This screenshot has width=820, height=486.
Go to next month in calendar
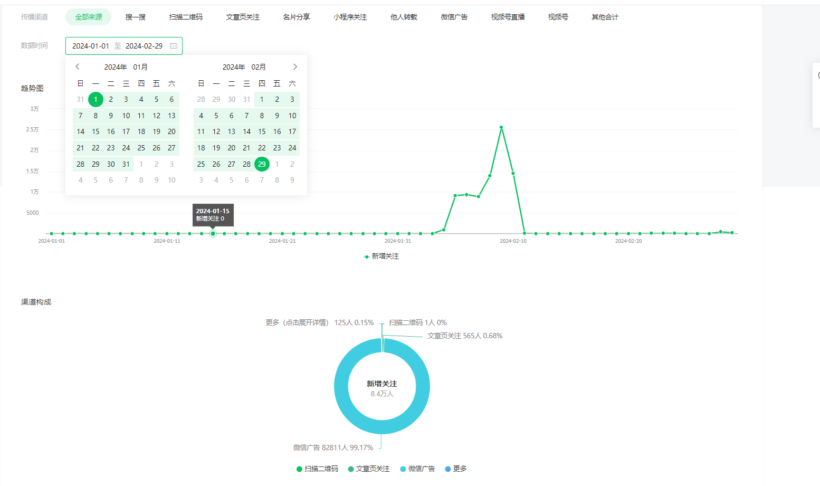(x=295, y=66)
